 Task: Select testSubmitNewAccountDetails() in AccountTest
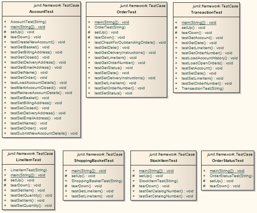44,133
